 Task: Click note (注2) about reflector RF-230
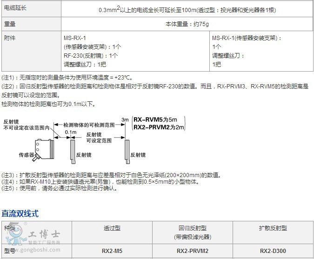[155, 91]
